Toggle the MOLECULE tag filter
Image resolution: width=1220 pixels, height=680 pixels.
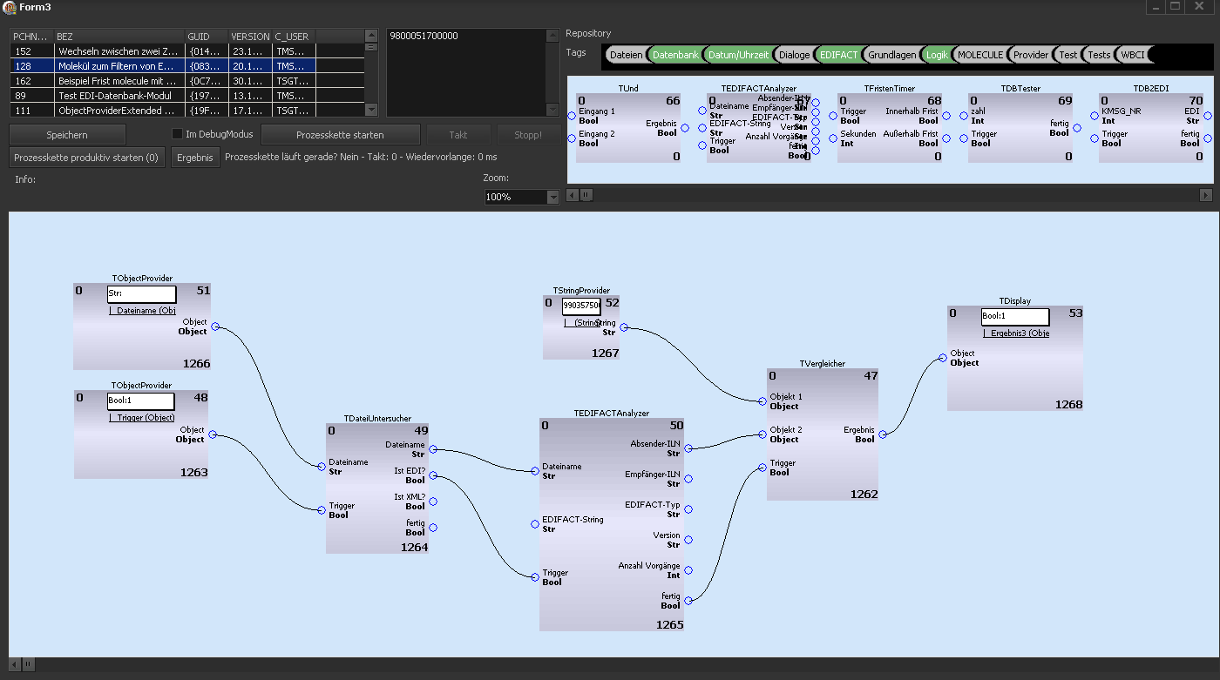pyautogui.click(x=980, y=55)
